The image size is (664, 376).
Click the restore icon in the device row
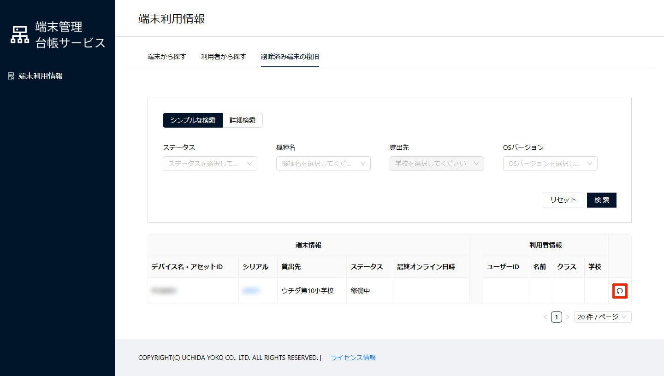(620, 291)
